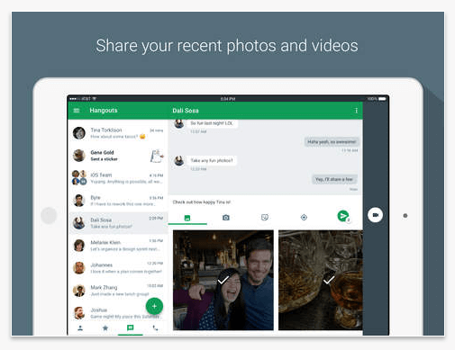This screenshot has width=455, height=350.
Task: Open conversation with Tina Torkilson
Action: 118,133
